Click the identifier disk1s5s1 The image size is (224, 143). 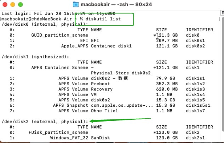198,105
